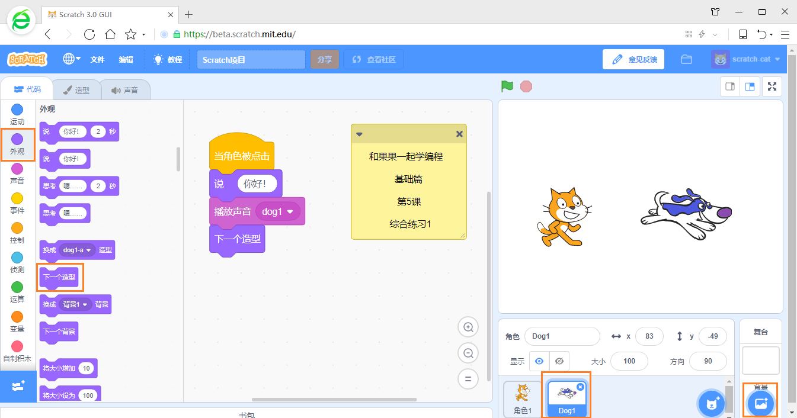The image size is (797, 418).
Task: Select the 运算 block category
Action: coord(17,292)
